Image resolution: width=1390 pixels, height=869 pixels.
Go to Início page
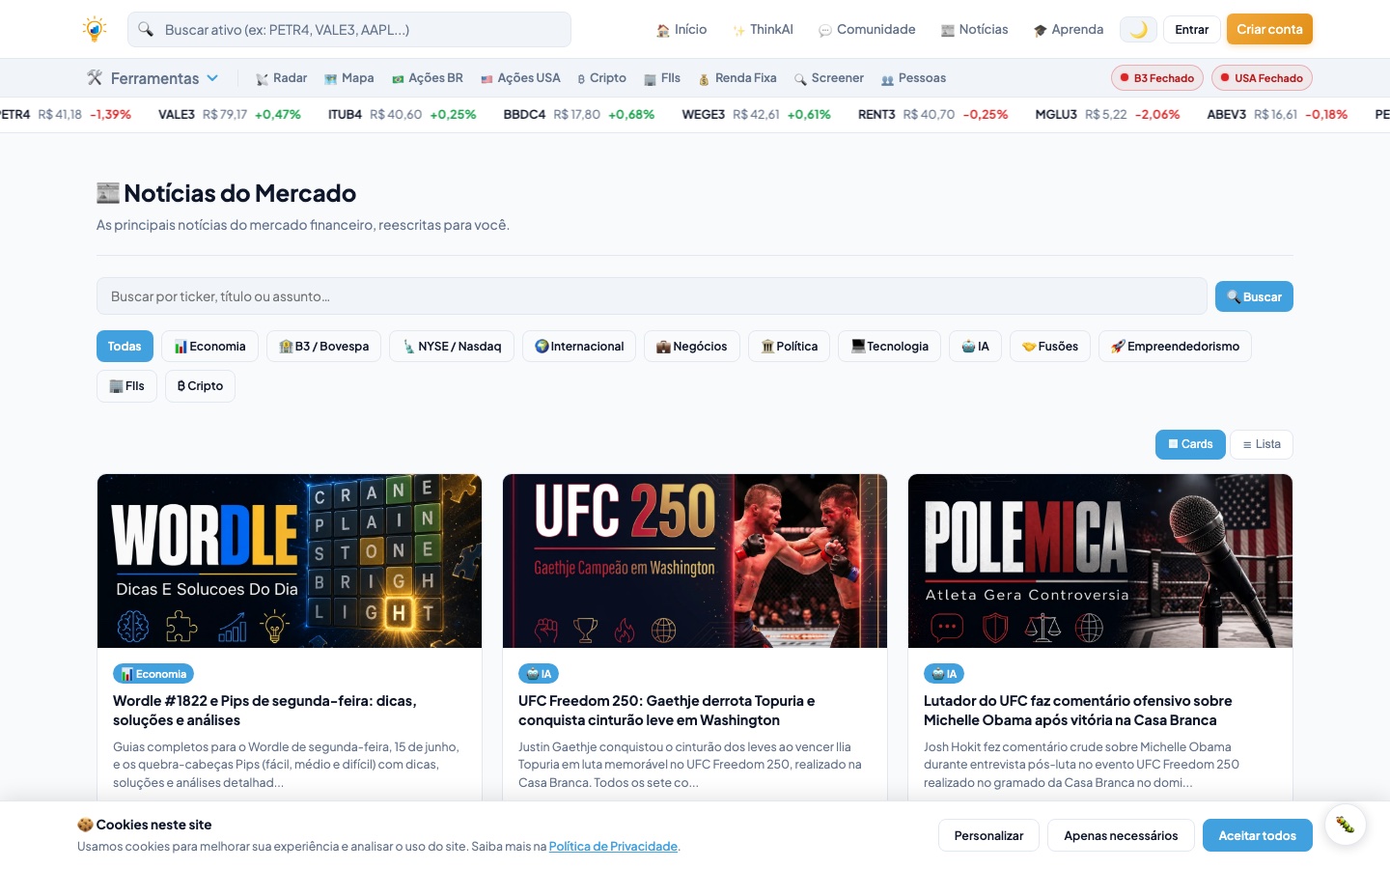point(681,30)
